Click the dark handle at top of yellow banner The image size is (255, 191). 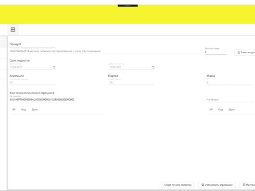pyautogui.click(x=127, y=5)
